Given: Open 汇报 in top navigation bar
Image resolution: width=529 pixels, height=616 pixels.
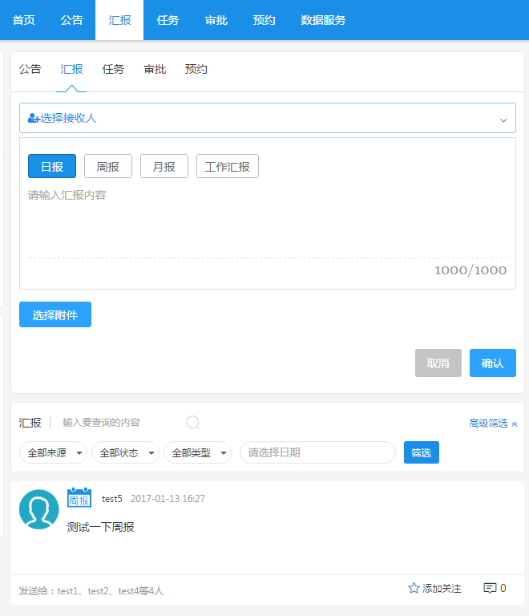Looking at the screenshot, I should tap(119, 20).
